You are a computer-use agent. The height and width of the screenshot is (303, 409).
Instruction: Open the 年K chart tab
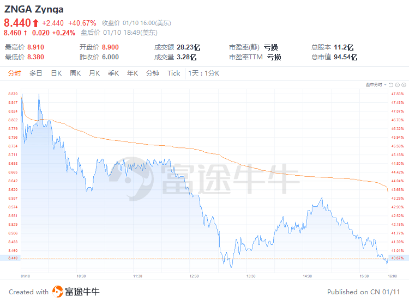coord(133,73)
